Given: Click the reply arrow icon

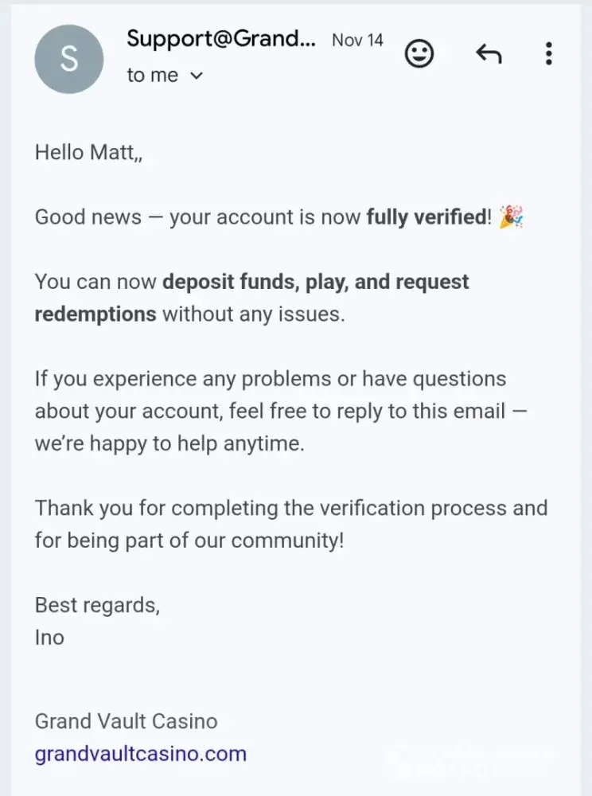Looking at the screenshot, I should pyautogui.click(x=489, y=53).
